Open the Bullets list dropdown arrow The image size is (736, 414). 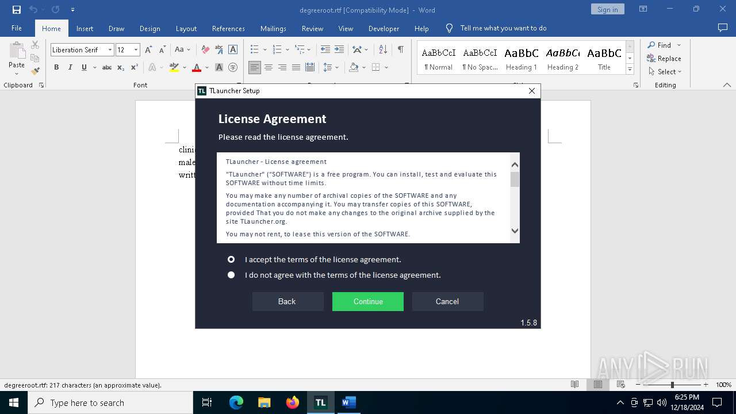coord(264,50)
